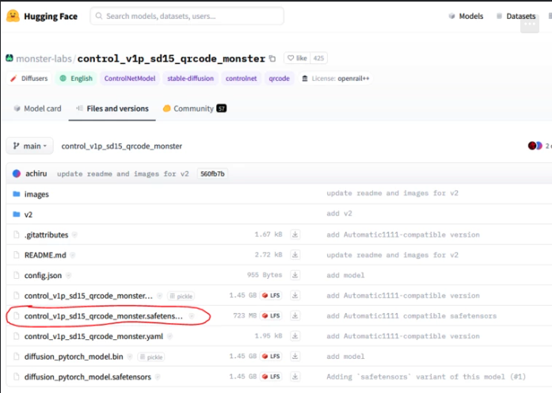Open the monster-labs organization link
Viewport: 552px width, 393px height.
tap(44, 59)
